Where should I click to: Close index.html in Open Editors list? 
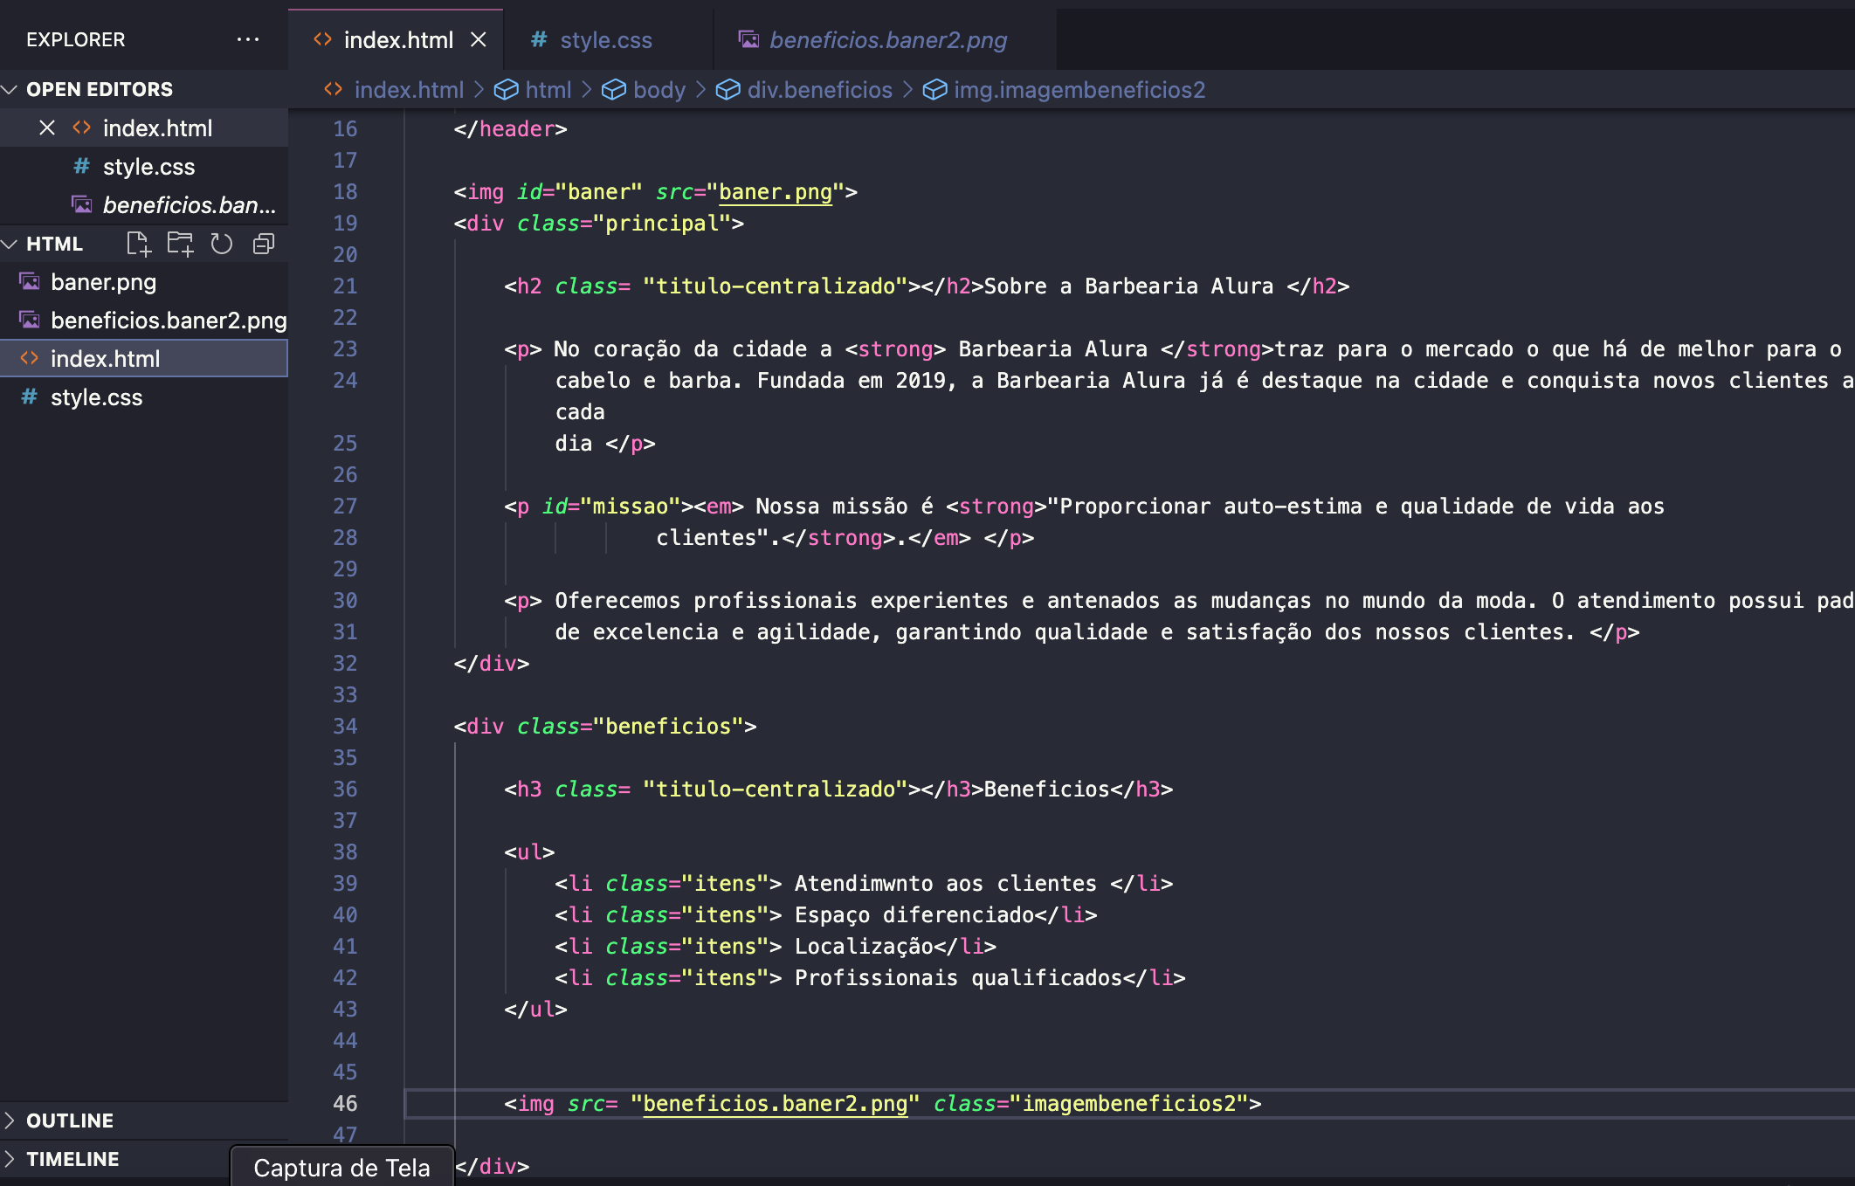tap(47, 128)
